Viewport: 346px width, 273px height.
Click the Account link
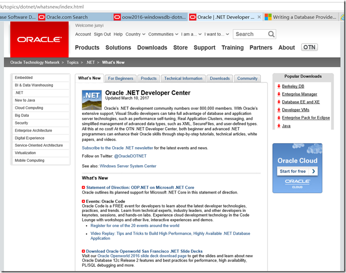pyautogui.click(x=83, y=34)
